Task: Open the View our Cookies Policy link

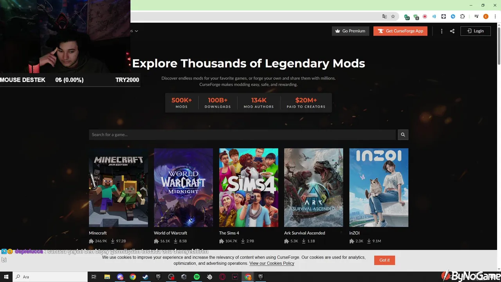Action: pyautogui.click(x=272, y=263)
